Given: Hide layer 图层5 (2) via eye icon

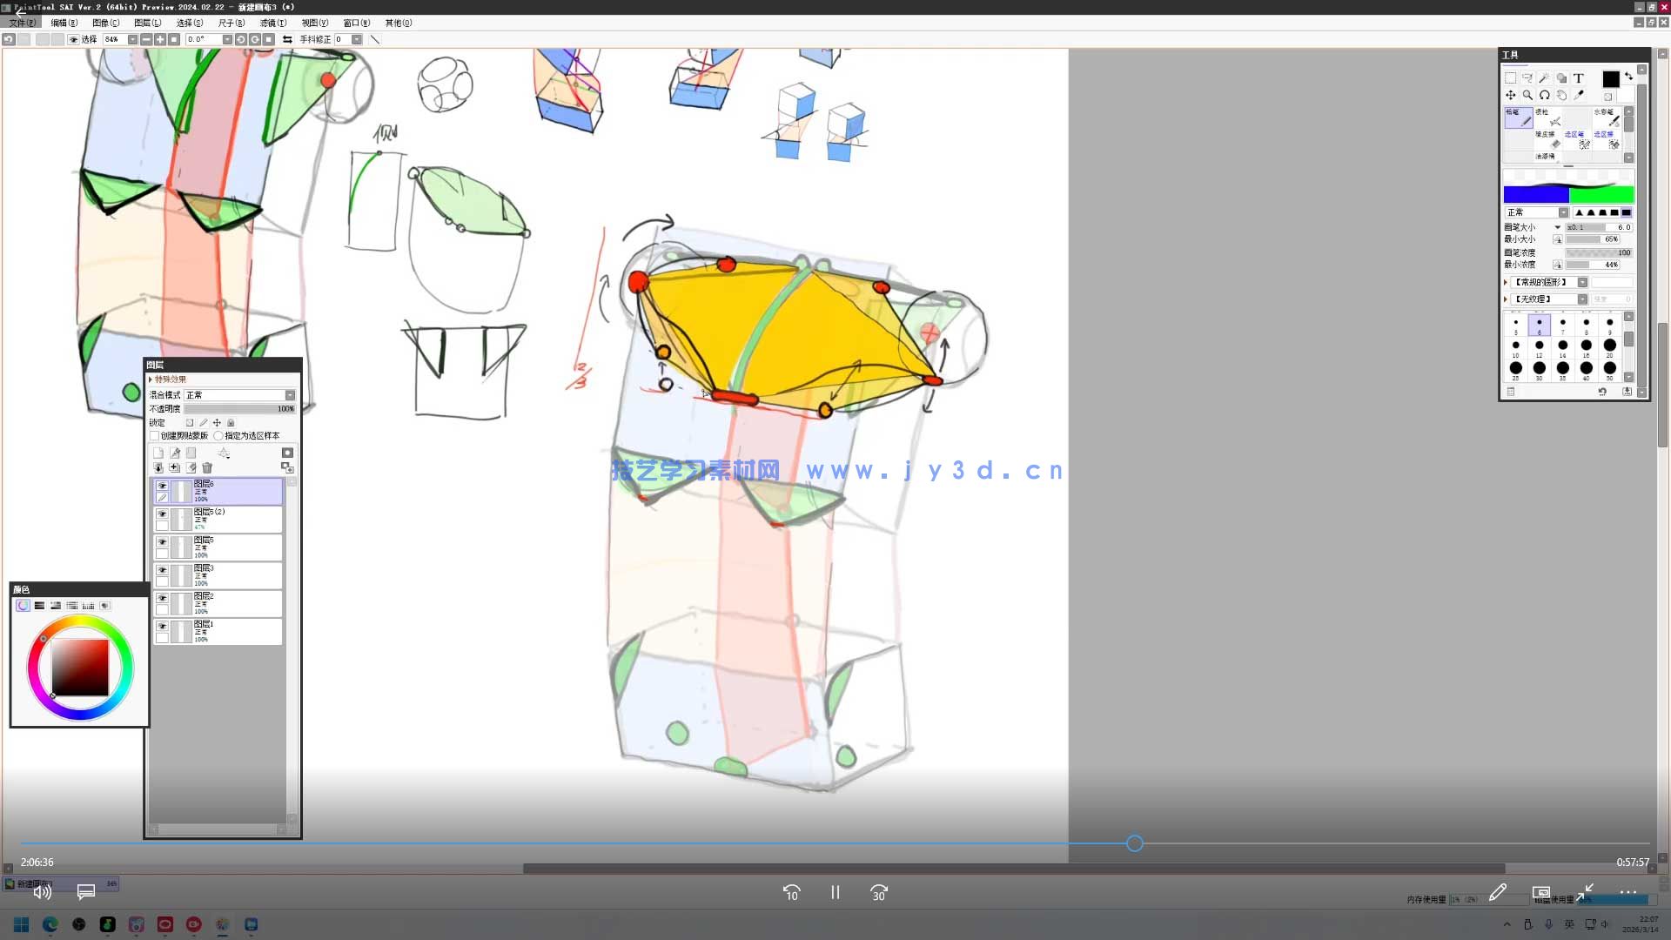Looking at the screenshot, I should tap(162, 514).
